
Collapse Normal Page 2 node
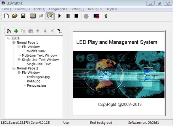pyautogui.click(x=14, y=68)
